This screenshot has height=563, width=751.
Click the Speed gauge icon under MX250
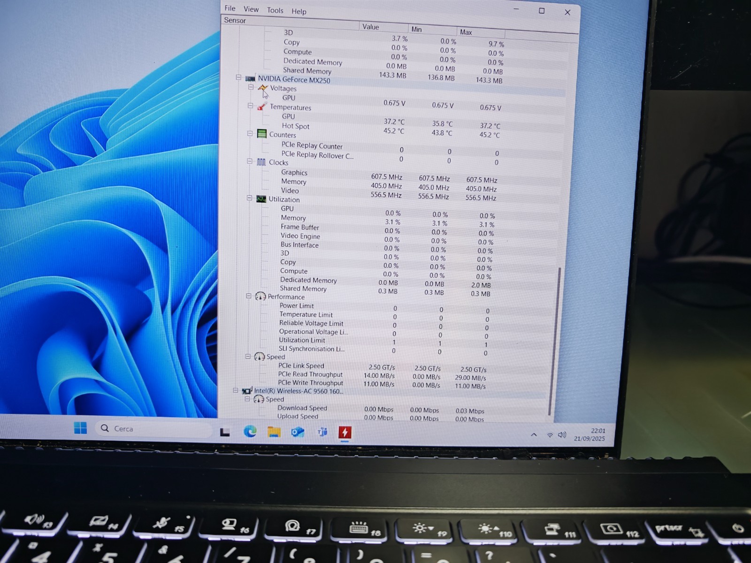[260, 357]
